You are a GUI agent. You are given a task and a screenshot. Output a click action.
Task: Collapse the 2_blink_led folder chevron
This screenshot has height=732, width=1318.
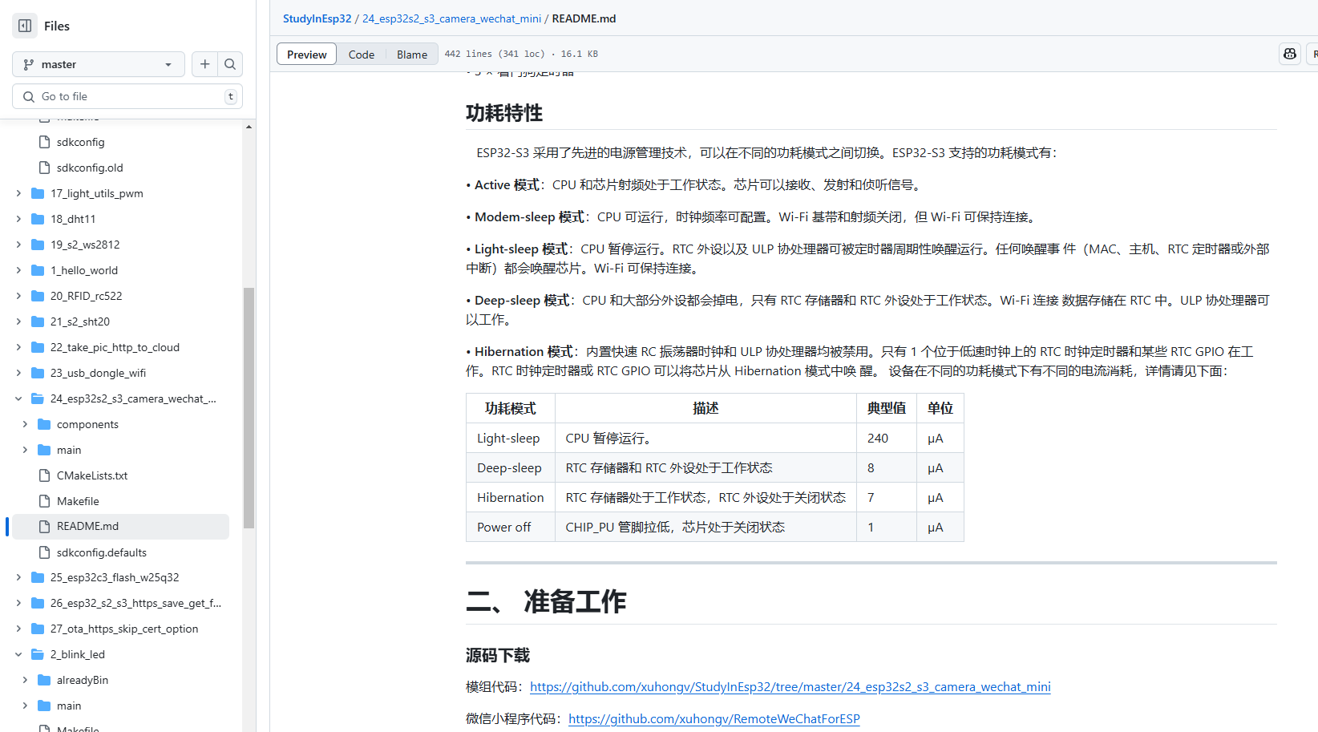[18, 654]
